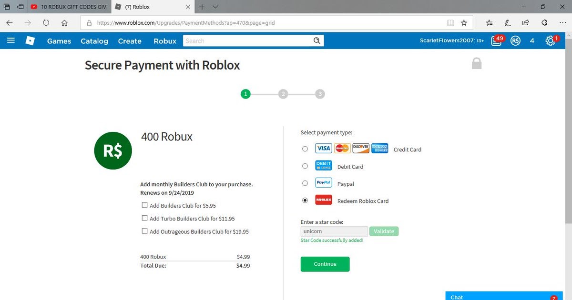
Task: Go forward in browser history
Action: pyautogui.click(x=28, y=22)
